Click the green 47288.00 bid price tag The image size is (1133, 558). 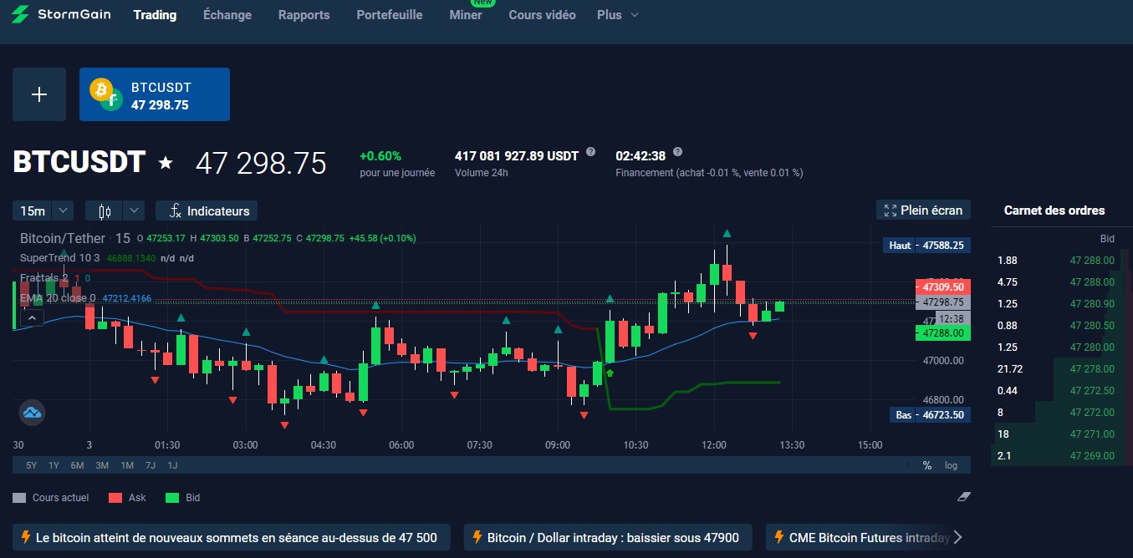point(943,332)
